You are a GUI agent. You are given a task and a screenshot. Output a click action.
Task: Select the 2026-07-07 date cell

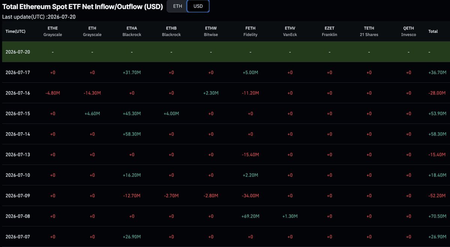tap(18, 237)
